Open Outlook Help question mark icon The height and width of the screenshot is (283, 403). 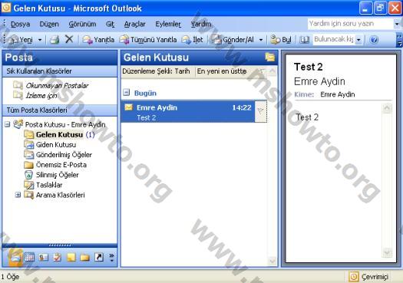pos(374,40)
